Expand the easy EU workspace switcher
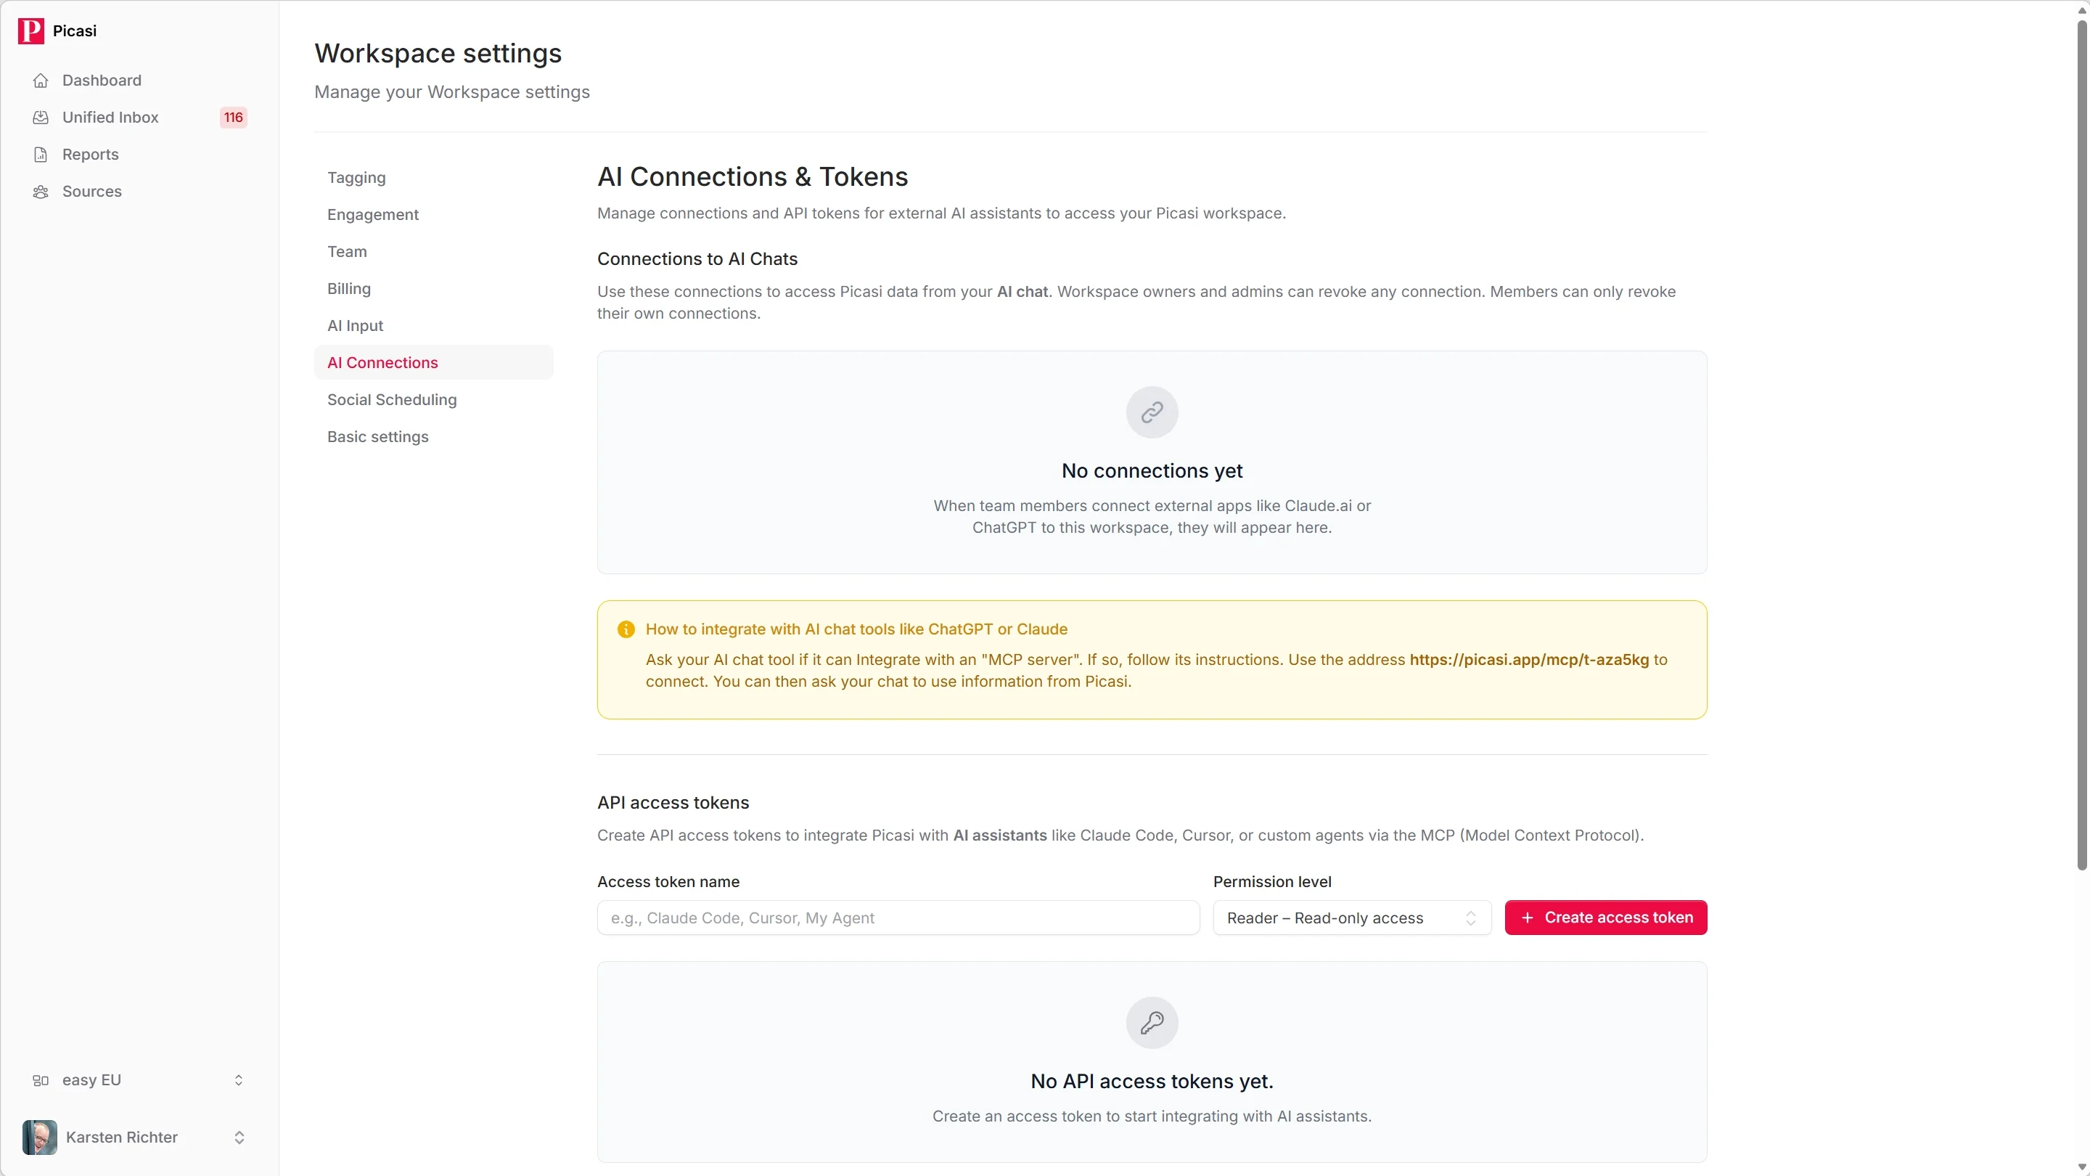2090x1176 pixels. (x=139, y=1080)
